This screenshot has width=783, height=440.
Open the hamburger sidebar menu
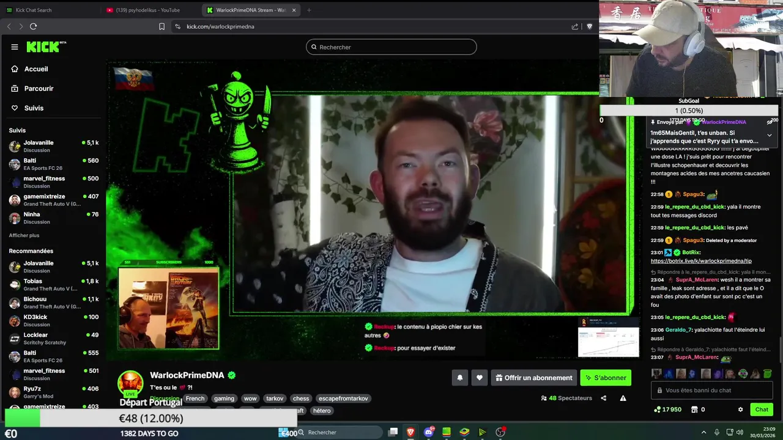tap(15, 46)
